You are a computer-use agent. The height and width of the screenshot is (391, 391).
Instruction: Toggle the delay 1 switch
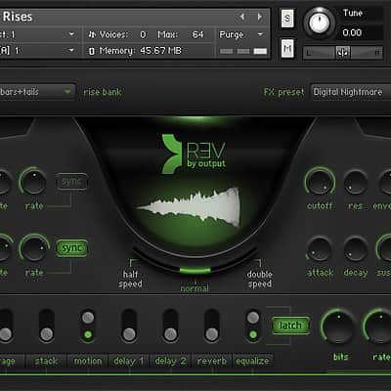pos(129,326)
